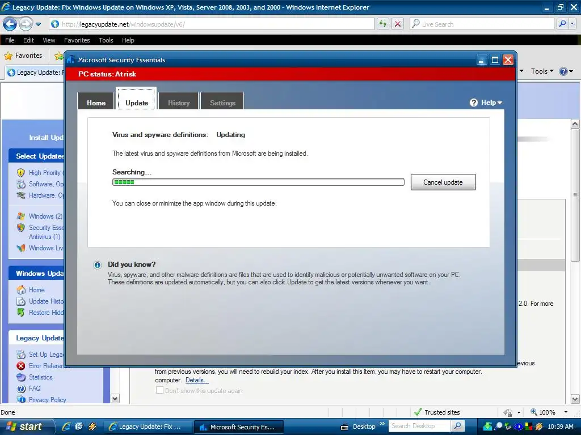Screen dimensions: 581x435
Task: Open the Help menu in IE menu bar
Action: (128, 40)
